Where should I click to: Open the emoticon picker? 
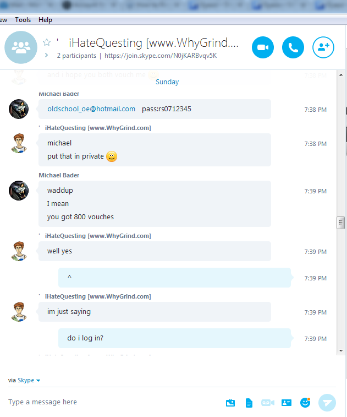click(x=305, y=402)
